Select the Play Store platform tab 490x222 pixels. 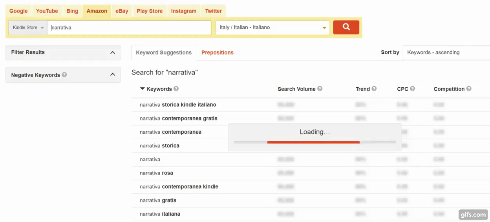(x=149, y=11)
